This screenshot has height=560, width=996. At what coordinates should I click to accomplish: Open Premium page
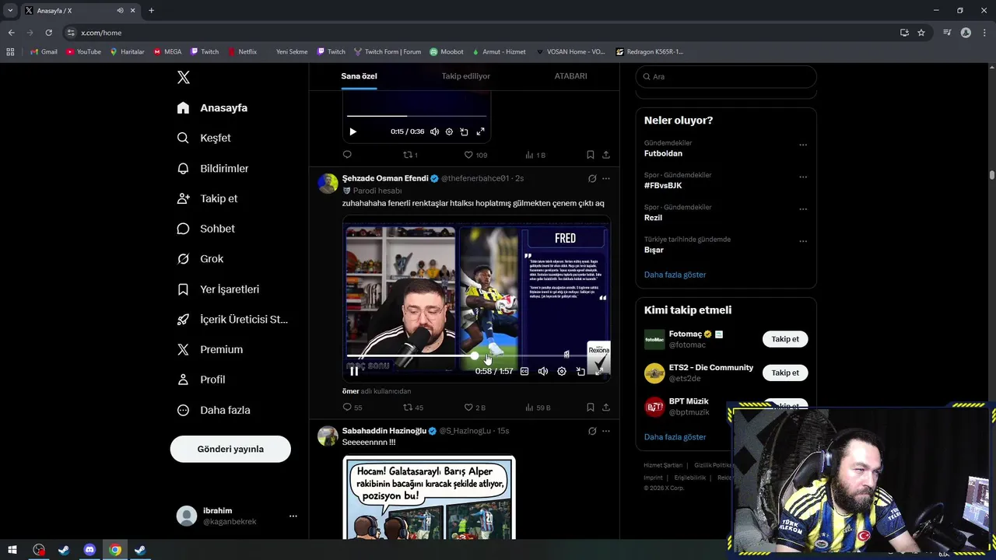click(210, 350)
